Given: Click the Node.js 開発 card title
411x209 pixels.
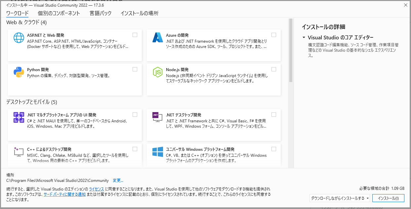Looking at the screenshot, I should (177, 69).
